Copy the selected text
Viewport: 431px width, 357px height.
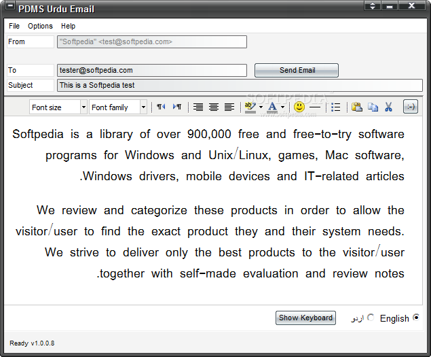click(x=373, y=107)
